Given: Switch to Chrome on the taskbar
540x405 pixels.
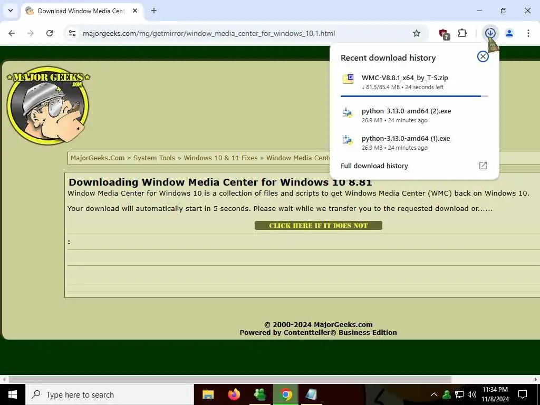Looking at the screenshot, I should tap(286, 394).
